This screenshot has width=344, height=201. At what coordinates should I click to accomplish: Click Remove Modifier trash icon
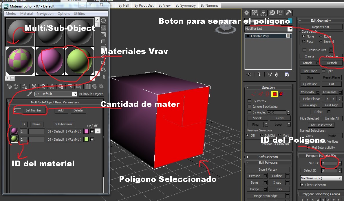[x=277, y=75]
